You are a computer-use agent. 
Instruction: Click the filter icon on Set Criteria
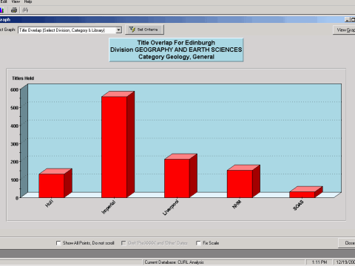[x=132, y=30]
